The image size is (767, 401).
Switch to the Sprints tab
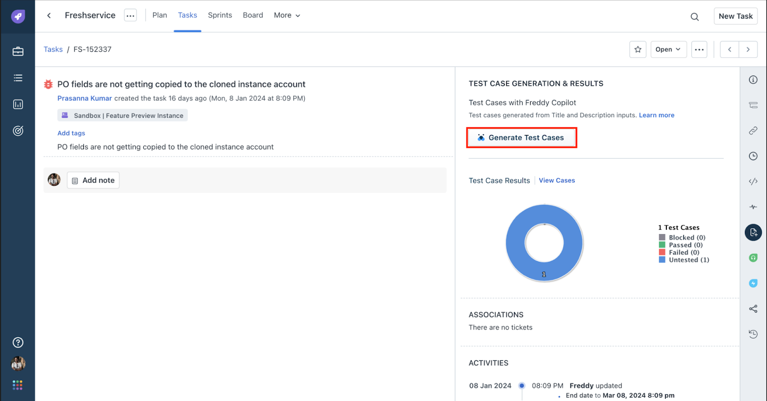pos(220,15)
